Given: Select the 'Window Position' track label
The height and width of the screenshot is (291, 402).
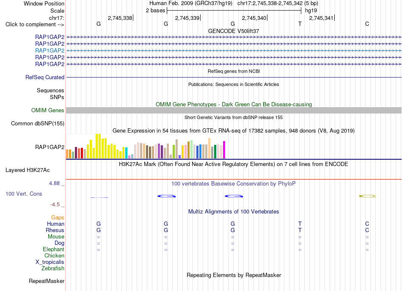Looking at the screenshot, I should (x=44, y=3).
